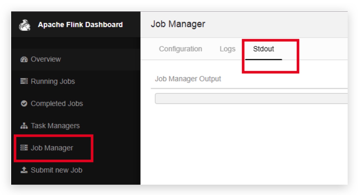Click the Job Manager server icon

tap(24, 148)
